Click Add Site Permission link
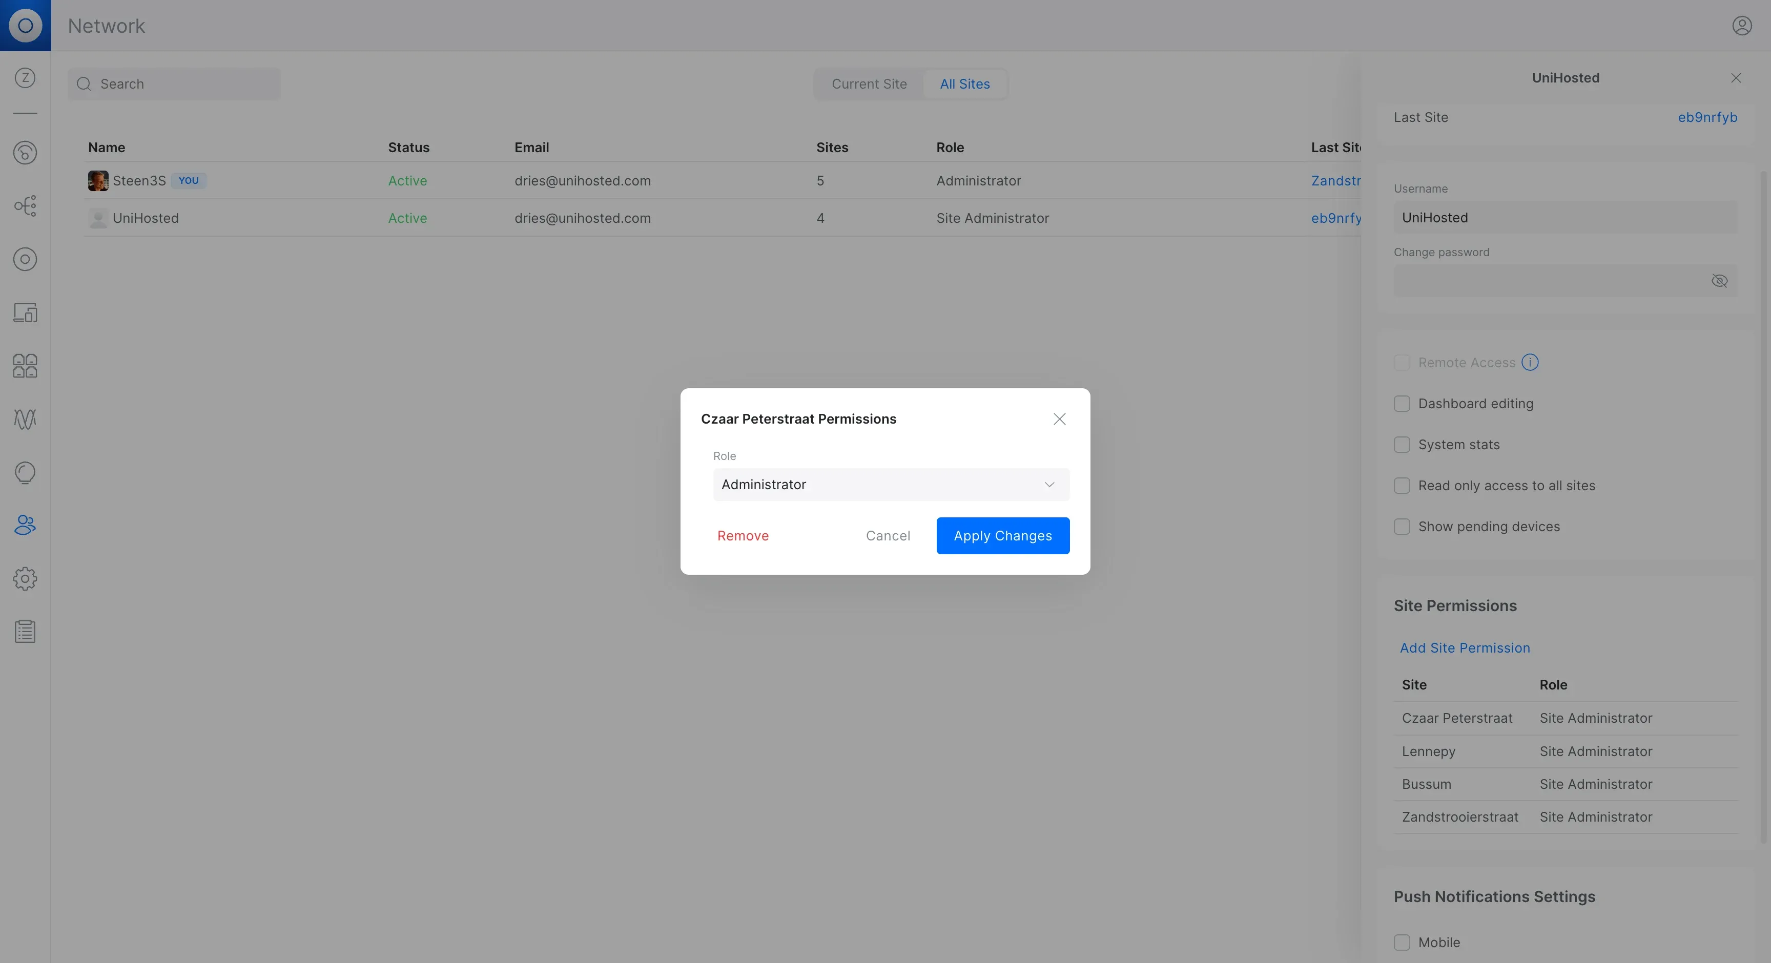Viewport: 1771px width, 963px height. point(1465,647)
